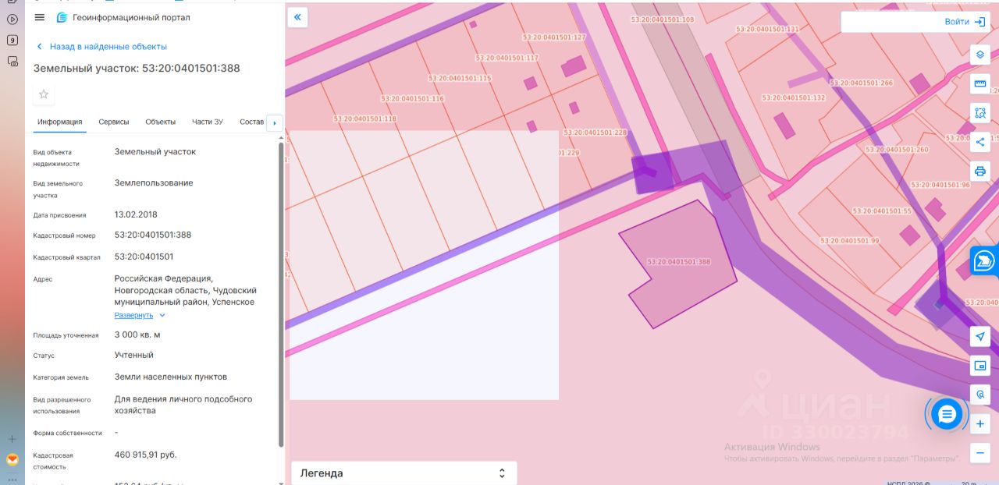Toggle the mini-map overview button
Viewport: 999px width, 485px height.
tap(980, 365)
